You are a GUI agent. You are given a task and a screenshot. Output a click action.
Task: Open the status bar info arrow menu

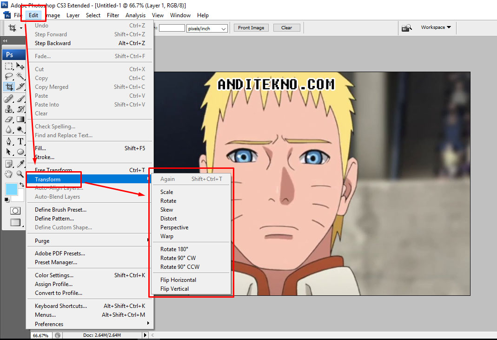(x=145, y=335)
